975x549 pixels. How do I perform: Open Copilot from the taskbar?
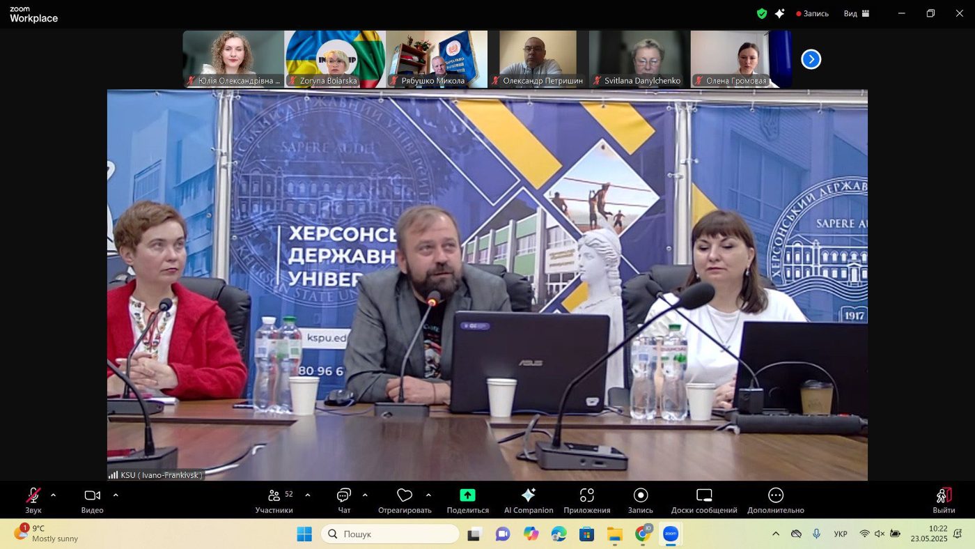[531, 534]
